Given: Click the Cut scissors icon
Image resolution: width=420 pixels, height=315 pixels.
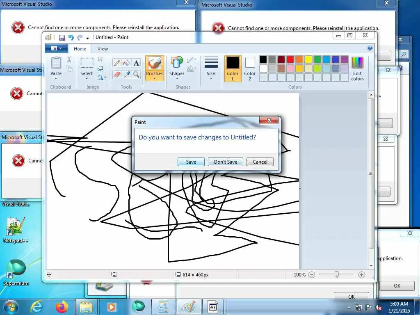Looking at the screenshot, I should tap(69, 59).
